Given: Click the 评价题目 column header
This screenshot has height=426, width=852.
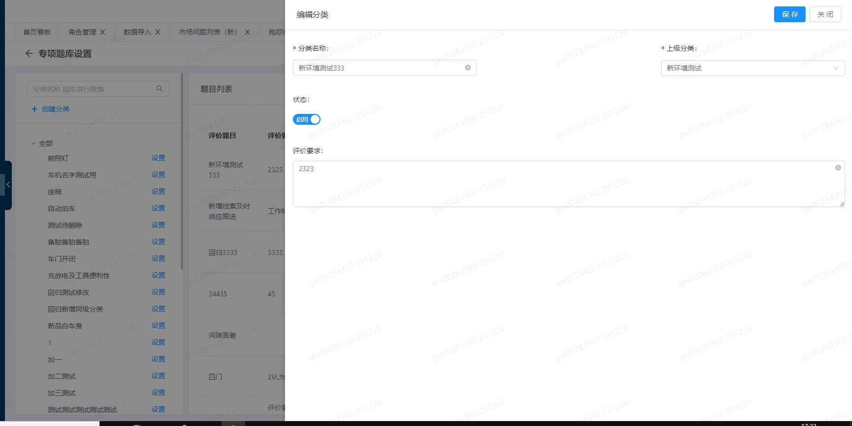Looking at the screenshot, I should (222, 136).
